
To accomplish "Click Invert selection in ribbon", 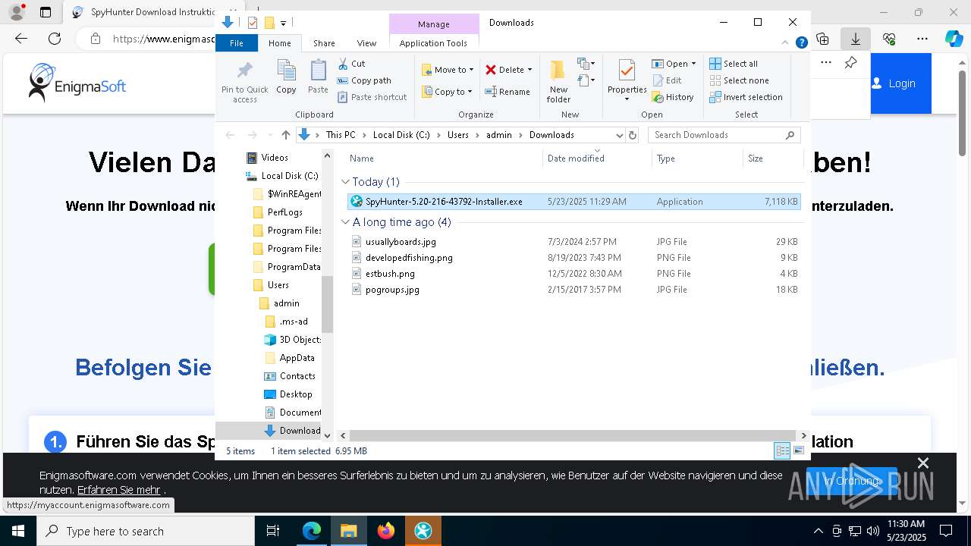I will (x=746, y=97).
